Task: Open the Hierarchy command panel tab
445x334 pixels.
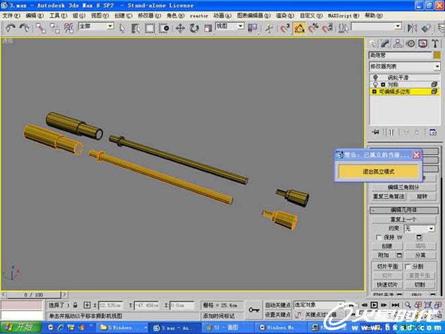Action: tap(398, 43)
